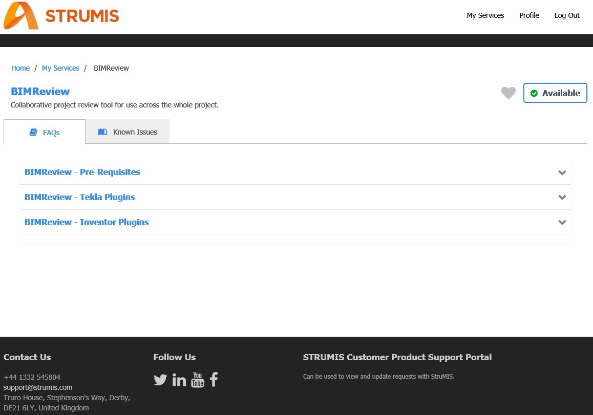Open the Profile page
This screenshot has width=593, height=415.
(529, 15)
